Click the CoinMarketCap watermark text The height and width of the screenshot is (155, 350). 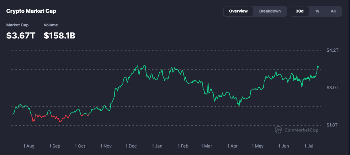click(301, 130)
